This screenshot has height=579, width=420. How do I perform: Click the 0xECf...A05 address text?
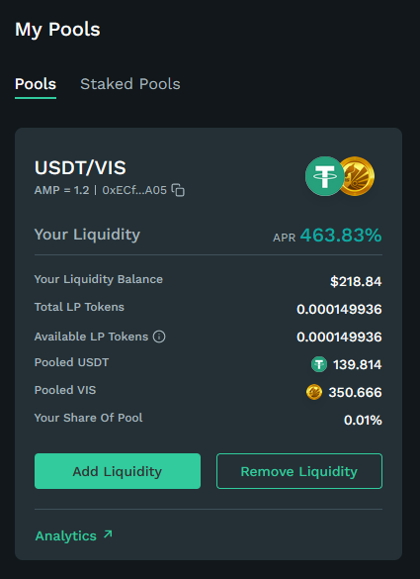click(134, 190)
